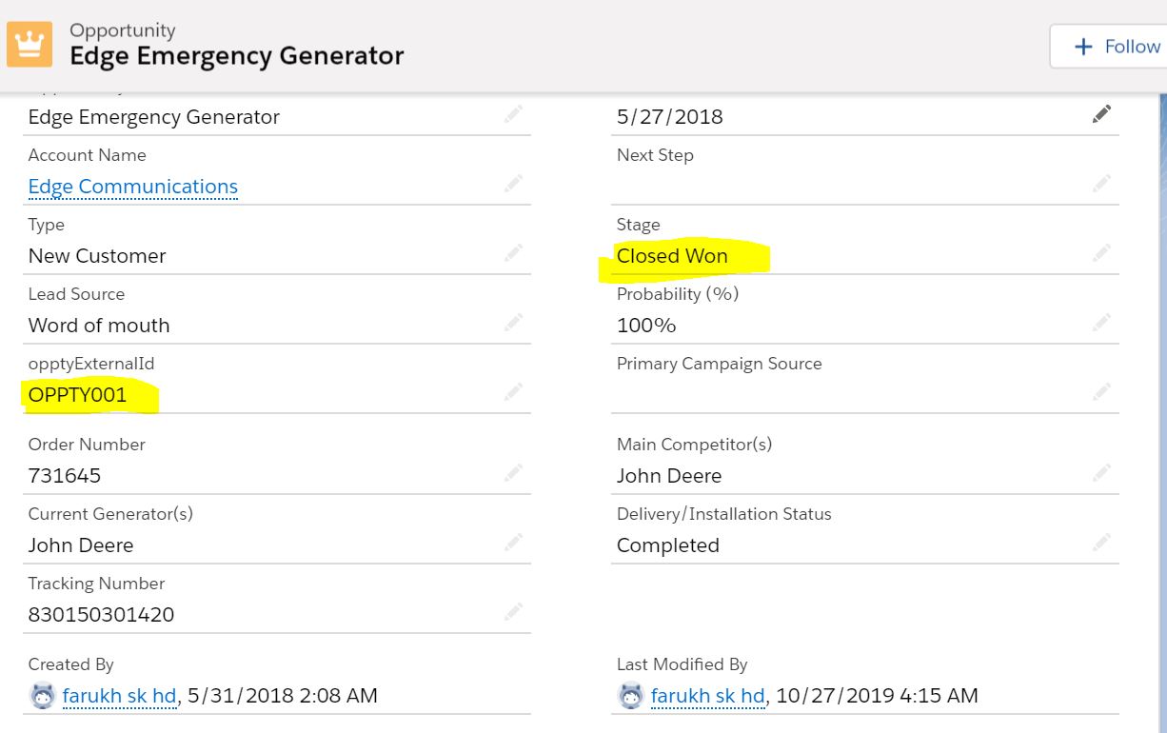Edit Main Competitor(s) pencil icon
This screenshot has width=1167, height=733.
1101,473
